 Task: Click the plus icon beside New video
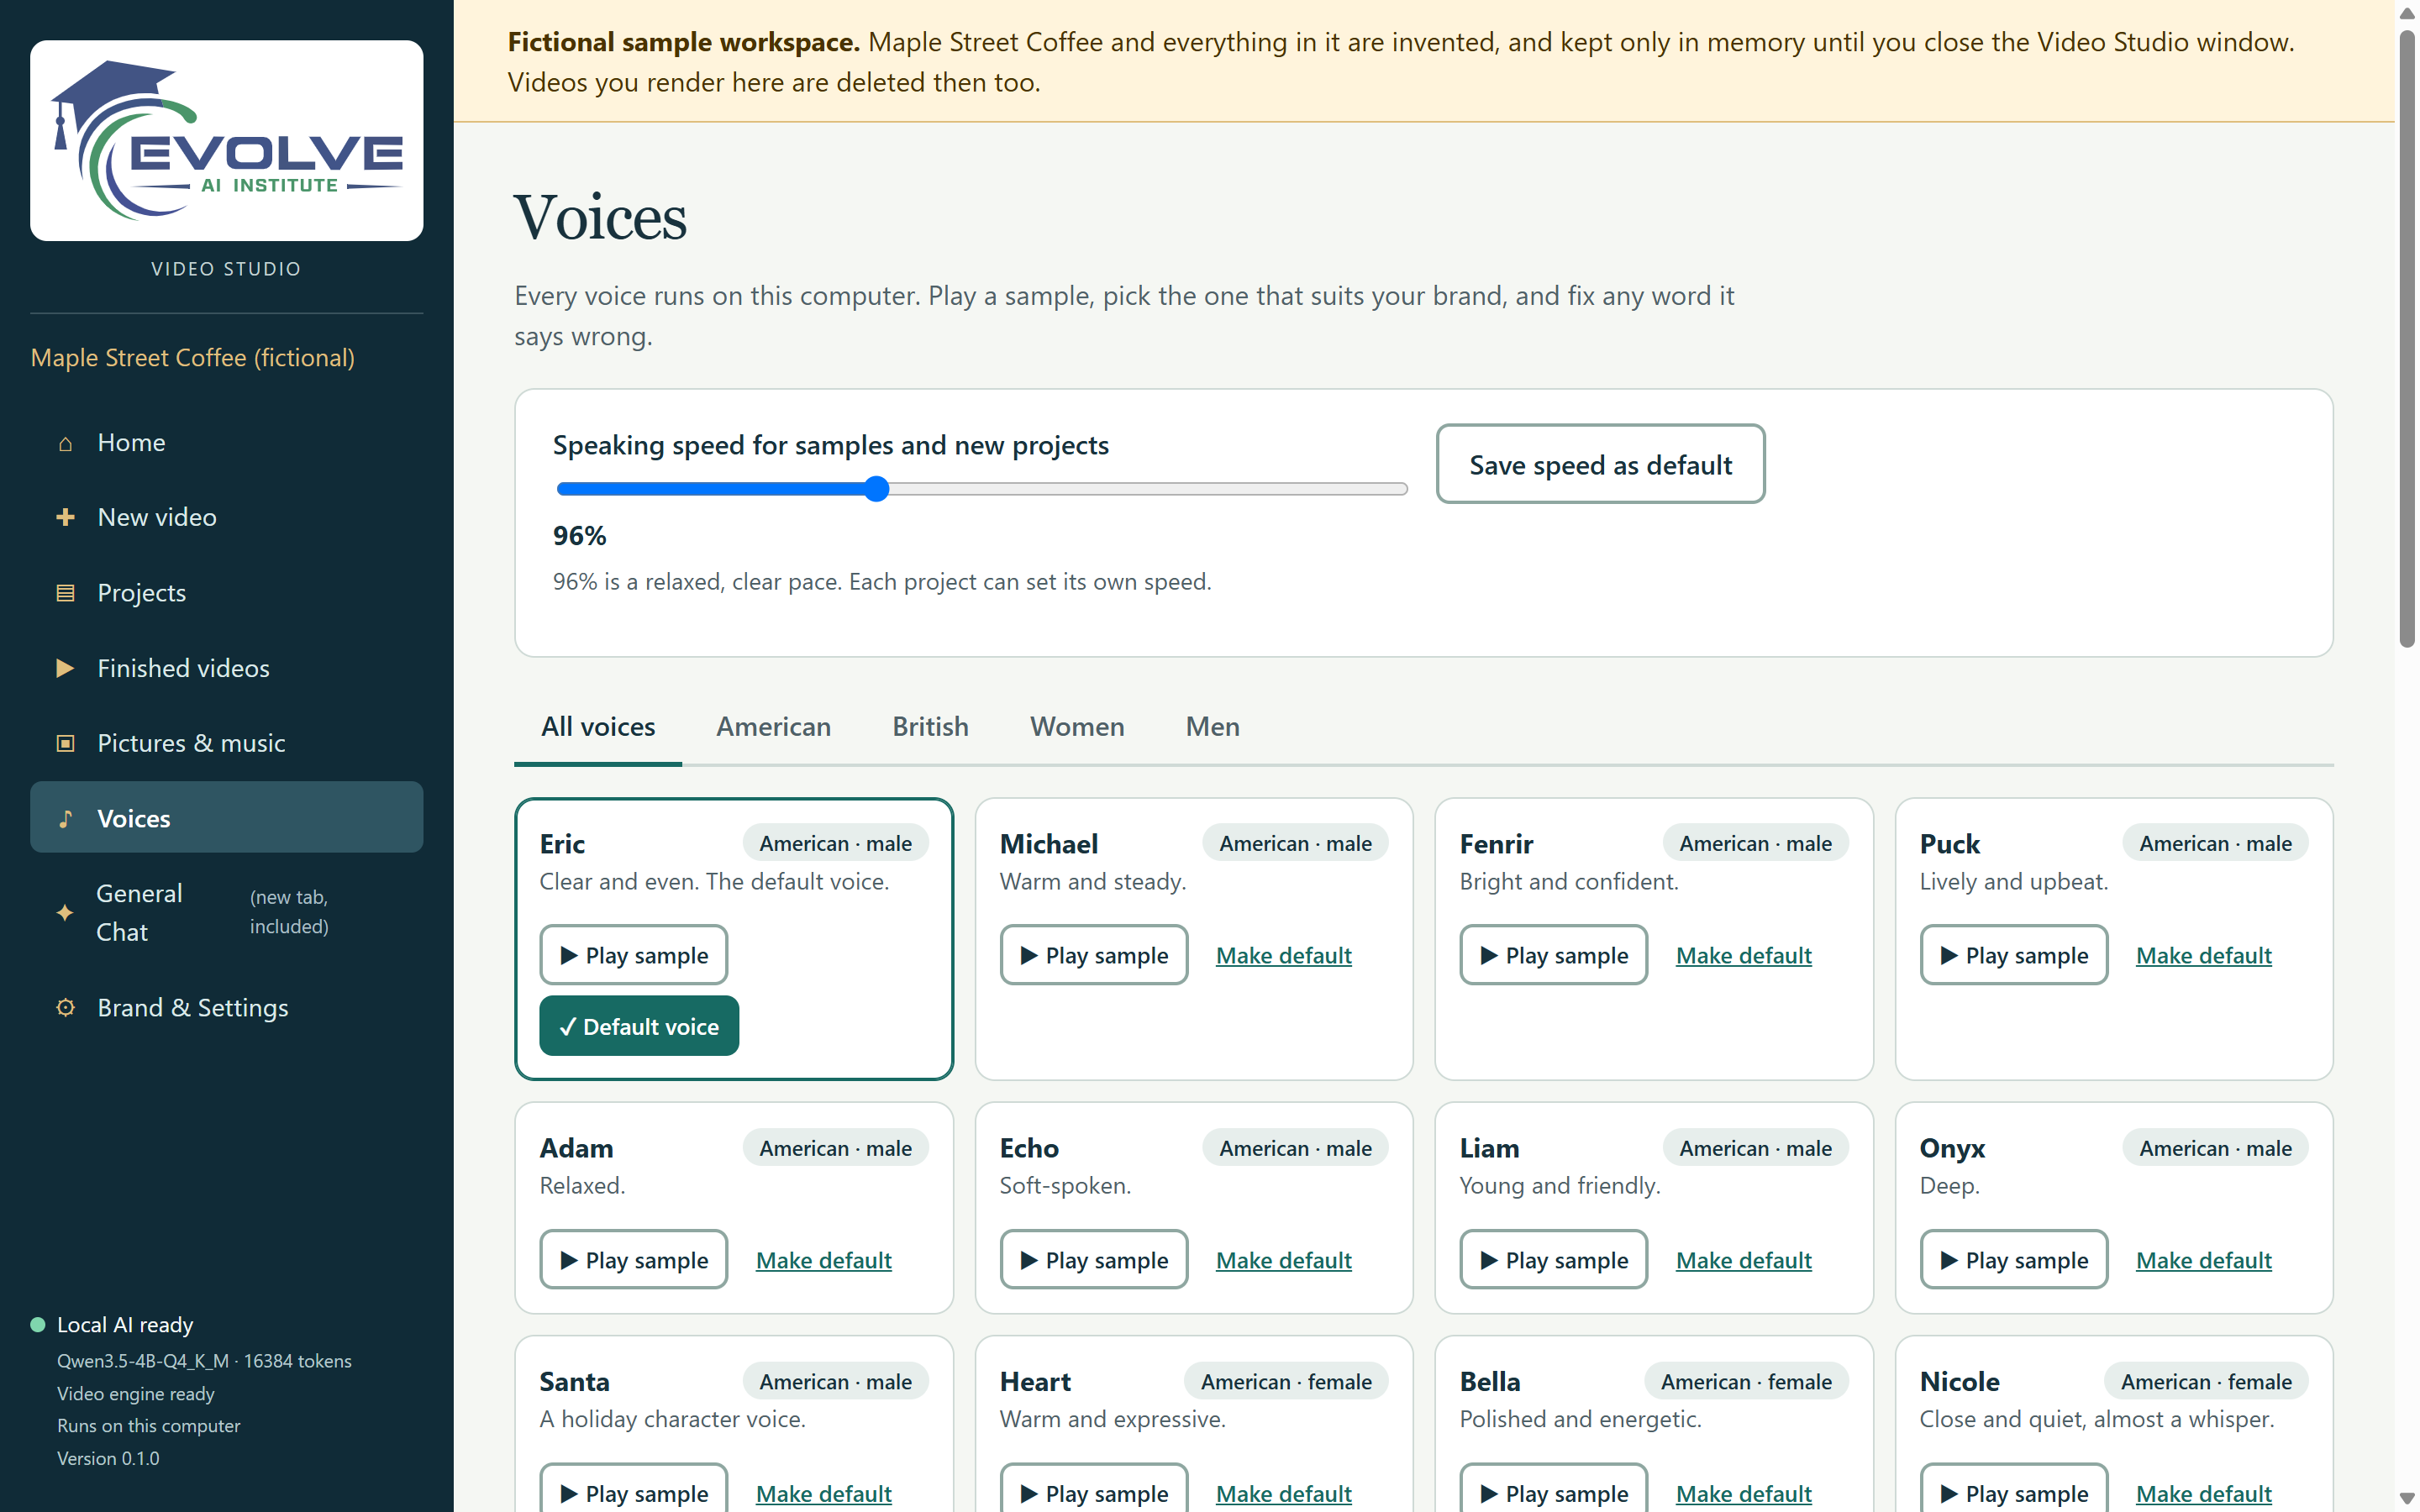[x=65, y=517]
